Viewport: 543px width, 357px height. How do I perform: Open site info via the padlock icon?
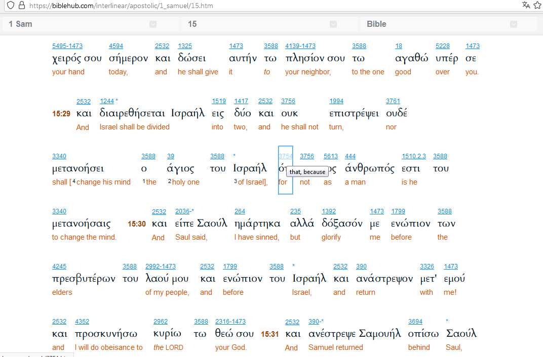pyautogui.click(x=22, y=5)
